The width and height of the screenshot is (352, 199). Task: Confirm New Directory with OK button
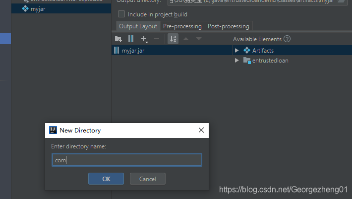tap(106, 179)
